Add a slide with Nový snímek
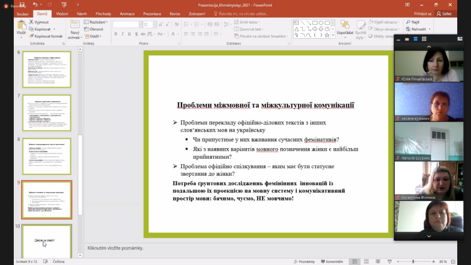 pos(75,30)
